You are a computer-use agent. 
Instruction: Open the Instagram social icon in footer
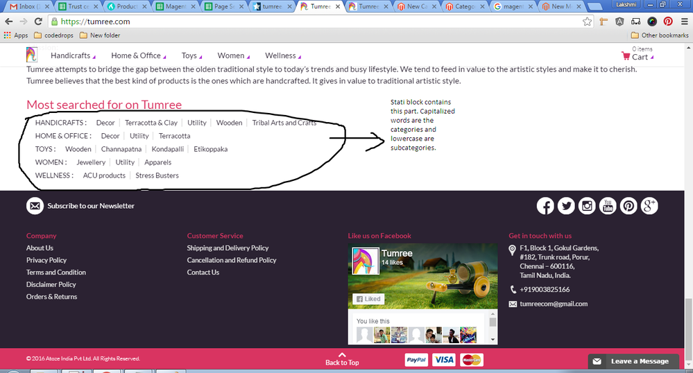point(587,206)
